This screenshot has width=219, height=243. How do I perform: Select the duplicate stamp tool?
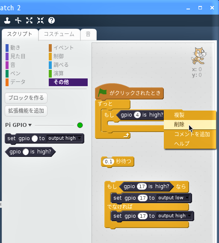(x=7, y=21)
